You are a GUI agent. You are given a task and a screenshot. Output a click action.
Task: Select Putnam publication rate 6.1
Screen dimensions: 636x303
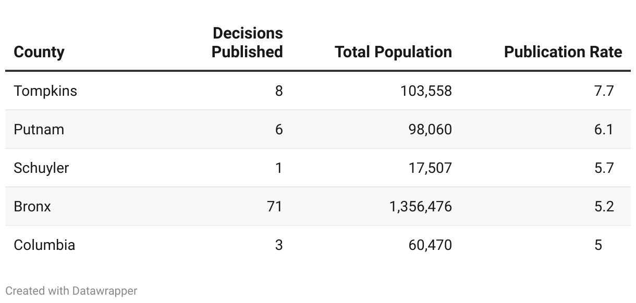[x=604, y=129]
